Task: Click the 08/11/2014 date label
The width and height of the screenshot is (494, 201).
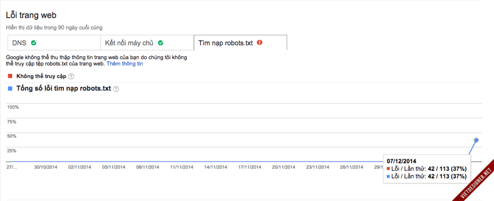Action: pyautogui.click(x=148, y=167)
